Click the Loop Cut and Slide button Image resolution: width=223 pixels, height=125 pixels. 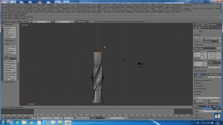(10, 73)
